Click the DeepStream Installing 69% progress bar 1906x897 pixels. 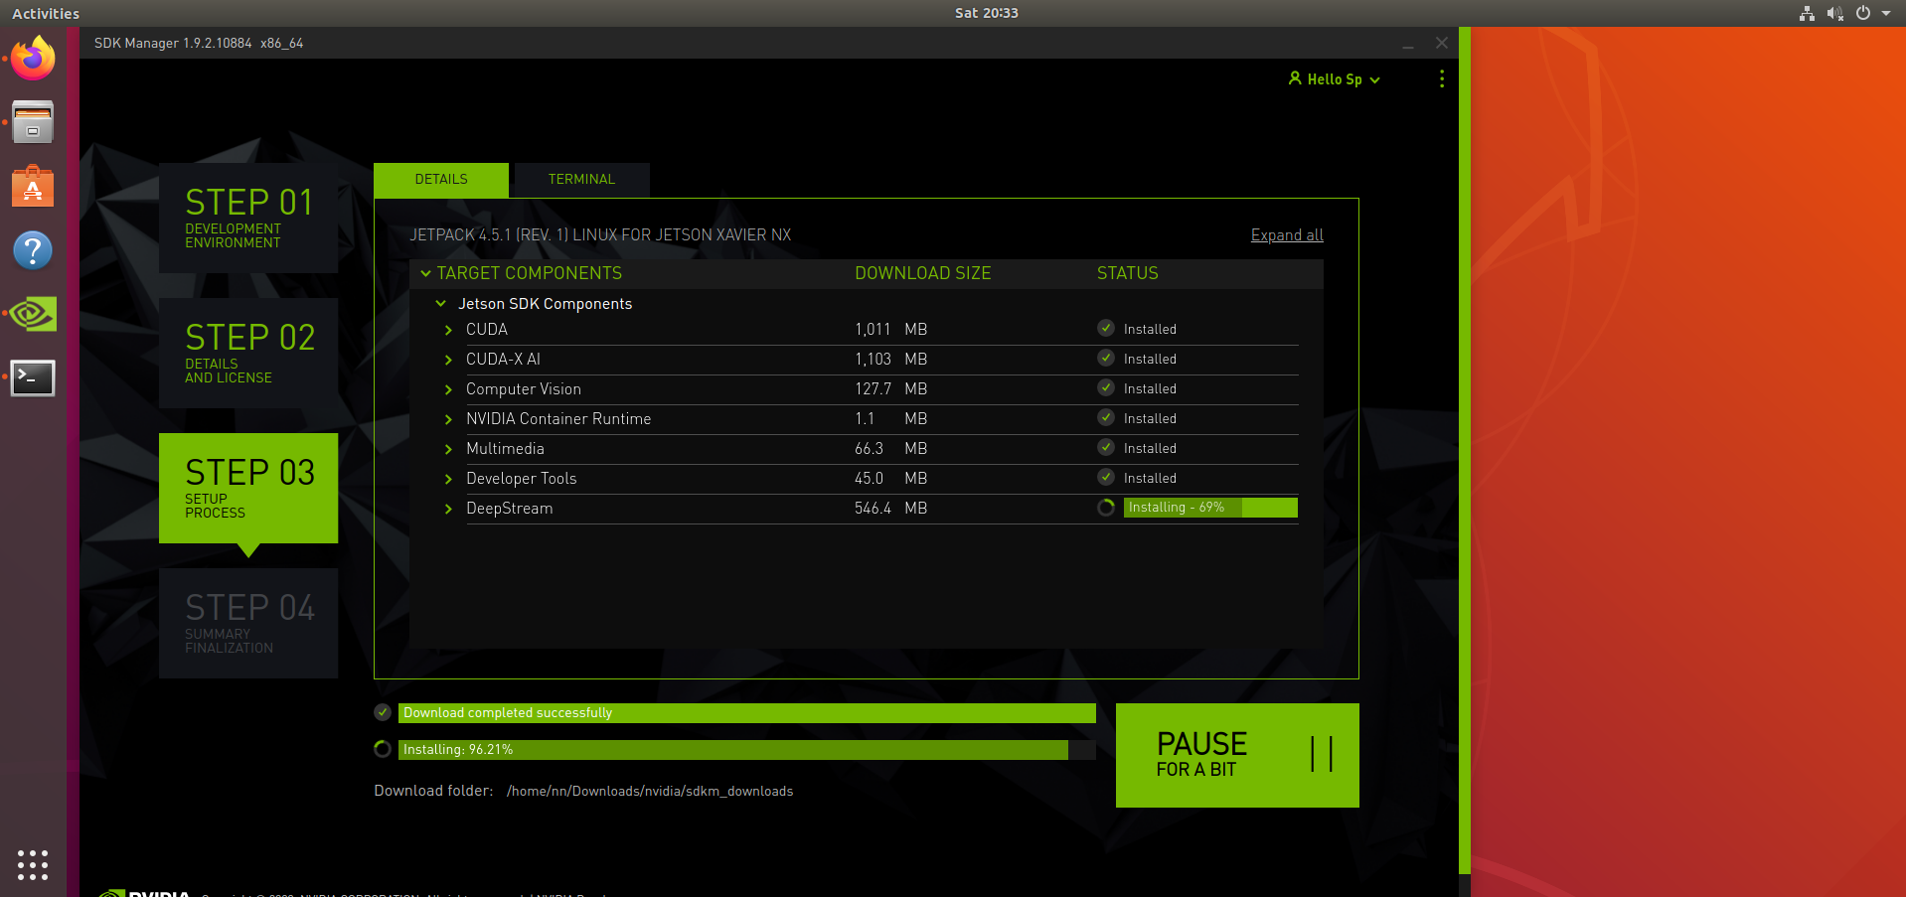tap(1210, 508)
